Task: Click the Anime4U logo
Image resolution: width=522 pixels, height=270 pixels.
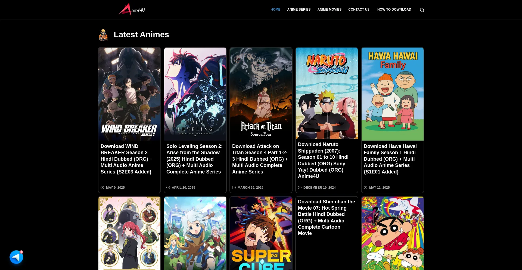Action: [132, 10]
